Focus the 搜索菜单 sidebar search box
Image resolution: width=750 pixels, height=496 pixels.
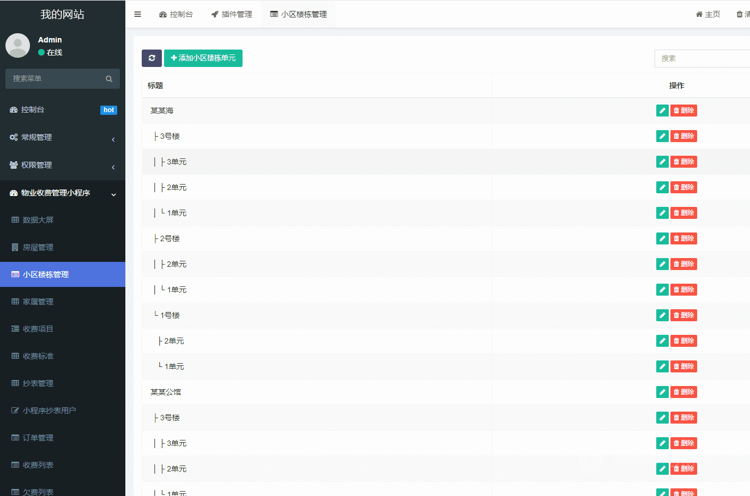tap(55, 79)
